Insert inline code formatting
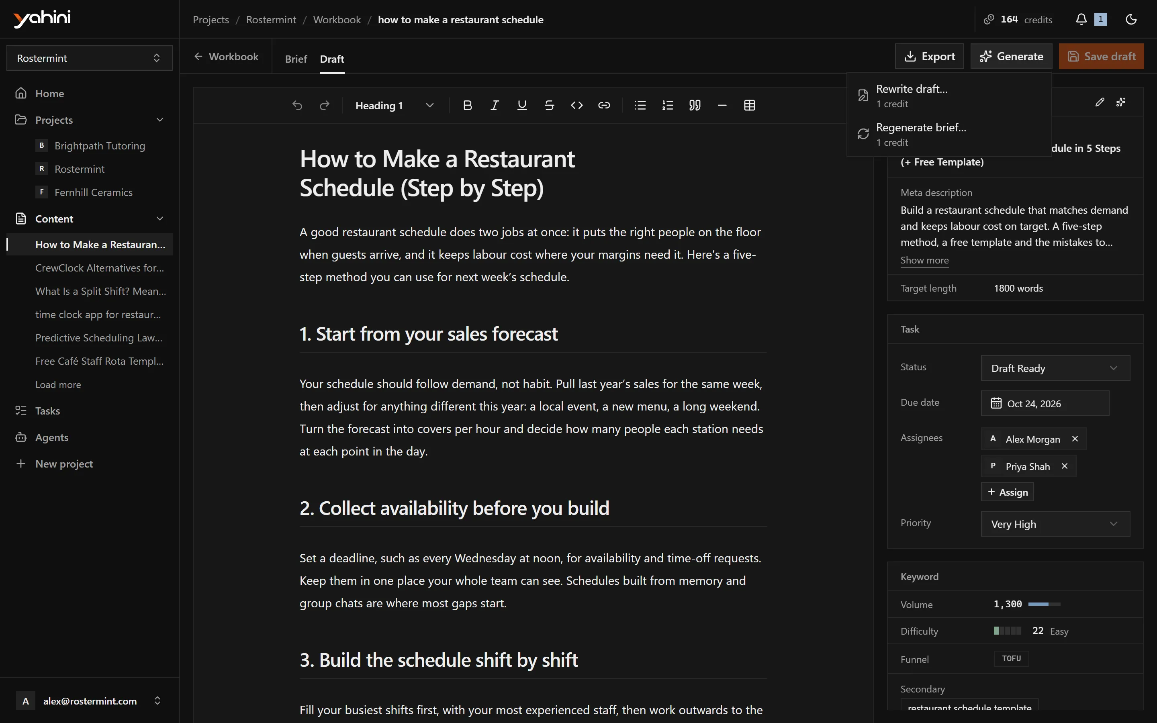Viewport: 1157px width, 723px height. (576, 105)
